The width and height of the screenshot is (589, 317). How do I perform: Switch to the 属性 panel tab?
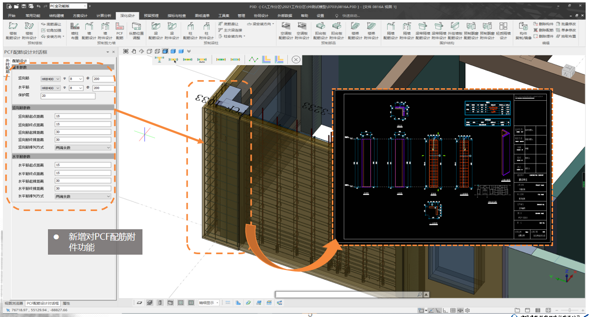[66, 304]
